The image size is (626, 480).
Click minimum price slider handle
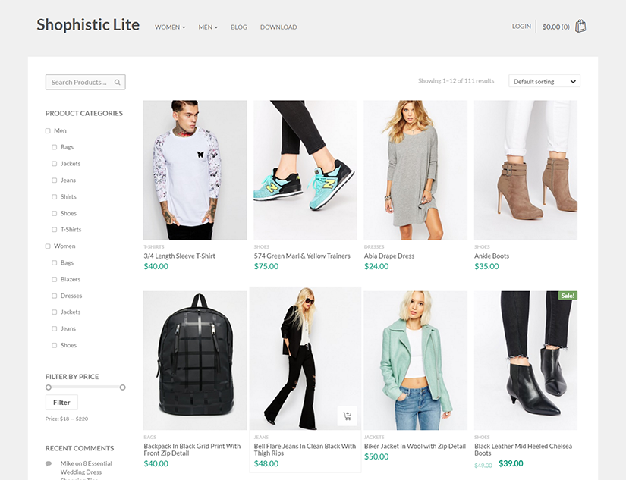(x=49, y=387)
